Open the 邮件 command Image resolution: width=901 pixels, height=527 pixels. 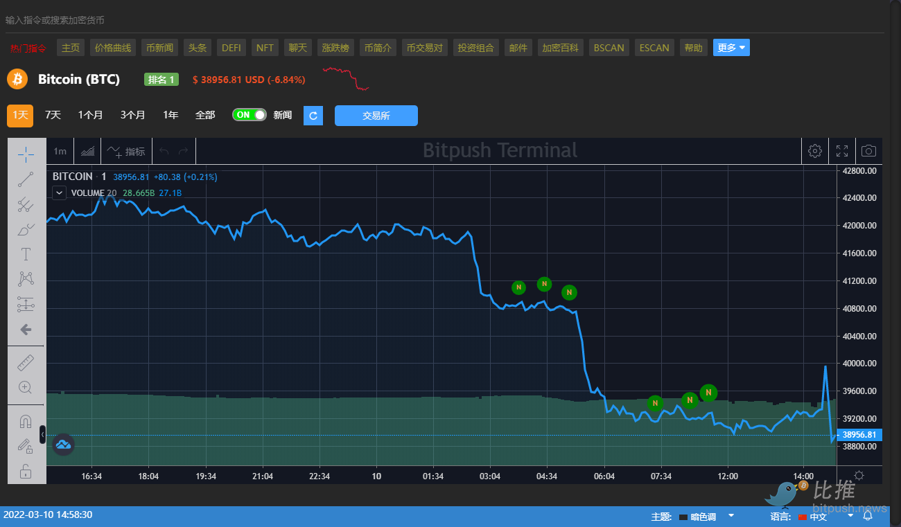518,48
